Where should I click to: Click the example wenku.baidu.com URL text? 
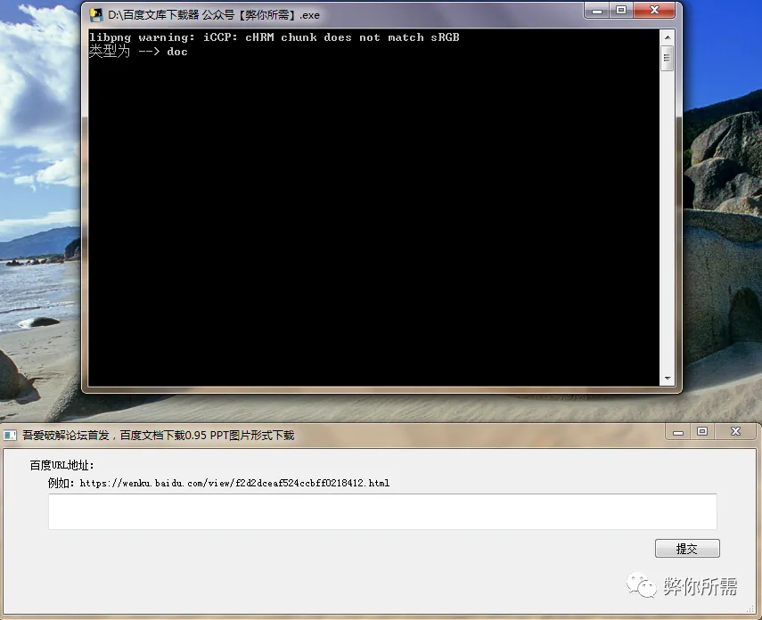click(x=234, y=483)
